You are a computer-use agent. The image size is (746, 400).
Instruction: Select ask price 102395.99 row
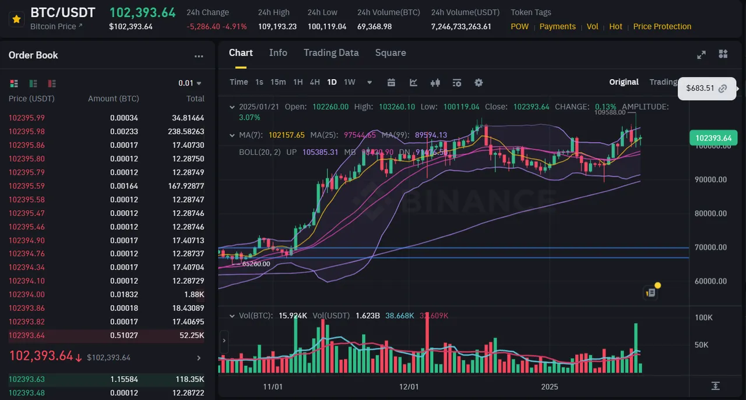[x=107, y=118]
